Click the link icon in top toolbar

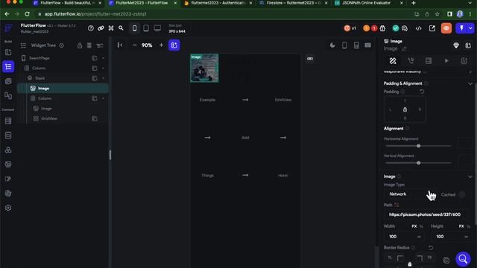tap(101, 28)
